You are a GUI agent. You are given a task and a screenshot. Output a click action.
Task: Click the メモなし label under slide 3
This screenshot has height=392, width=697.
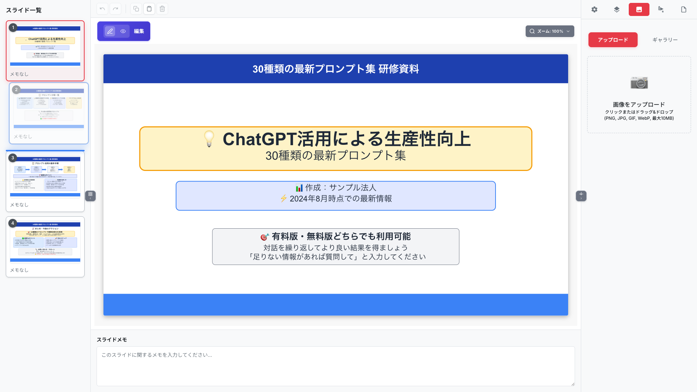coord(19,205)
